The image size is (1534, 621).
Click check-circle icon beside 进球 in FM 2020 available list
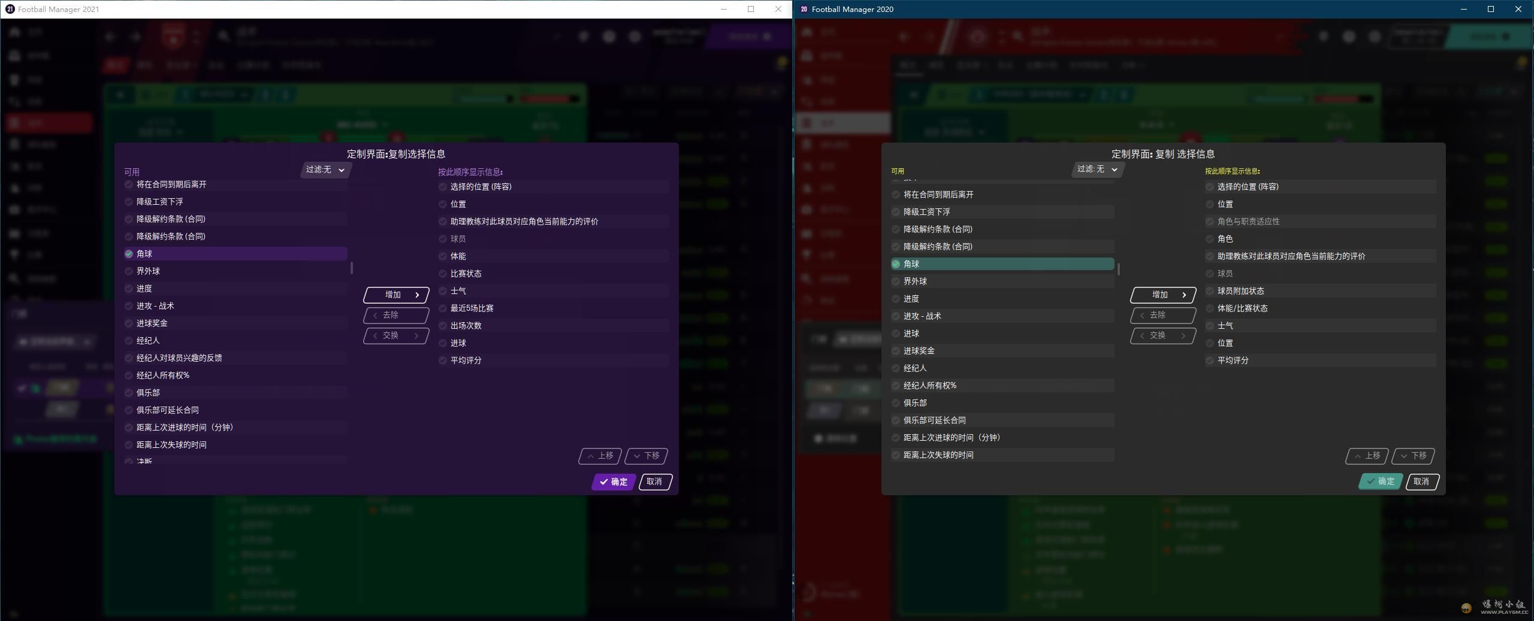pyautogui.click(x=896, y=334)
